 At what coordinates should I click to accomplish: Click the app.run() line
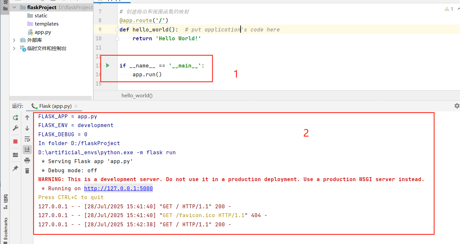click(x=147, y=74)
